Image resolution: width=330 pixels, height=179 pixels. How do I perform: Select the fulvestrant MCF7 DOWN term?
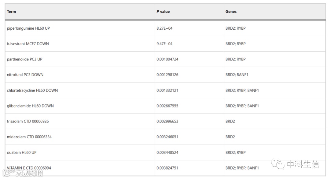pyautogui.click(x=28, y=44)
